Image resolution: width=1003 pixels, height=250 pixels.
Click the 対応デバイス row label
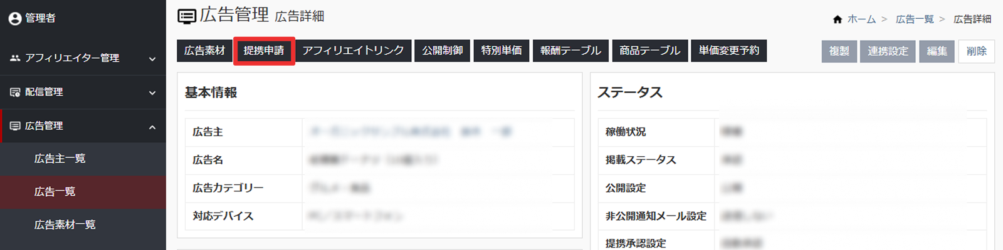coord(223,216)
